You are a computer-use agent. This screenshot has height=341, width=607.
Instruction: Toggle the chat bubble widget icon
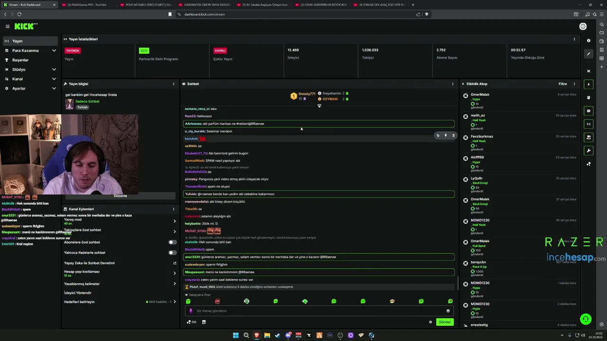pos(589,111)
